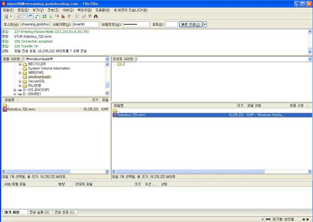The width and height of the screenshot is (313, 222).
Task: Click message log scroll-up arrow
Action: pyautogui.click(x=310, y=31)
